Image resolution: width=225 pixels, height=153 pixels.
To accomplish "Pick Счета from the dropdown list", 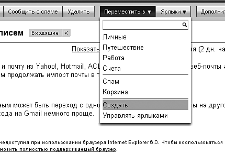I will coord(112,68).
